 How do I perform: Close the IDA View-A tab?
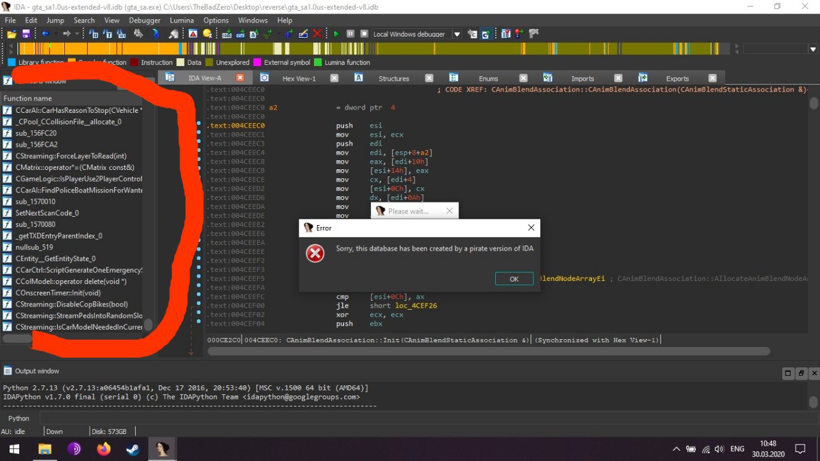240,78
